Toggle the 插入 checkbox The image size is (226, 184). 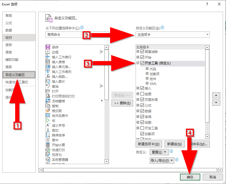tap(142, 88)
